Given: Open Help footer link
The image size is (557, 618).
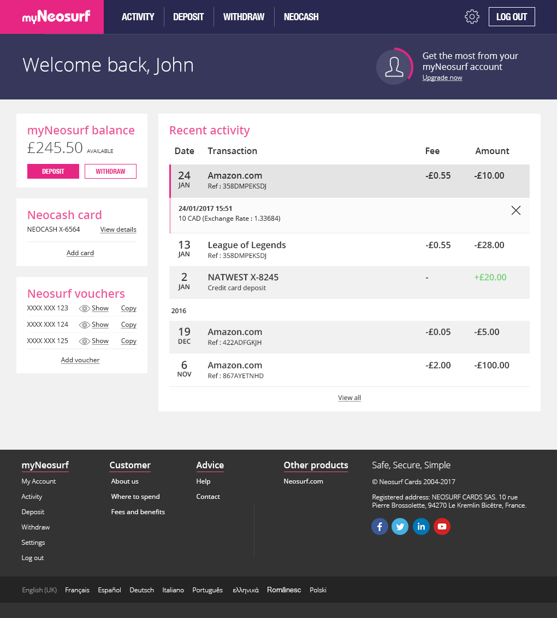Looking at the screenshot, I should click(203, 481).
